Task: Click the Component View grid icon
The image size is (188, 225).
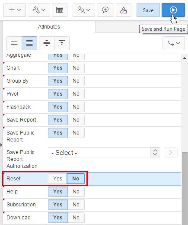Action: [60, 10]
